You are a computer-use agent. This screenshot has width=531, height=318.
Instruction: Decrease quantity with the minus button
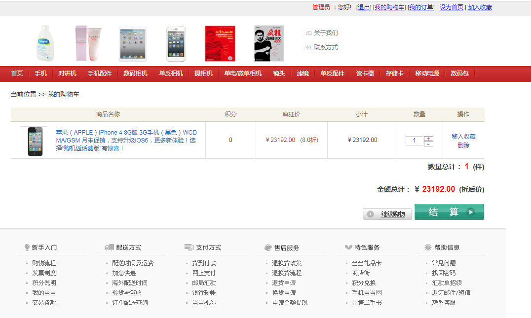point(428,144)
